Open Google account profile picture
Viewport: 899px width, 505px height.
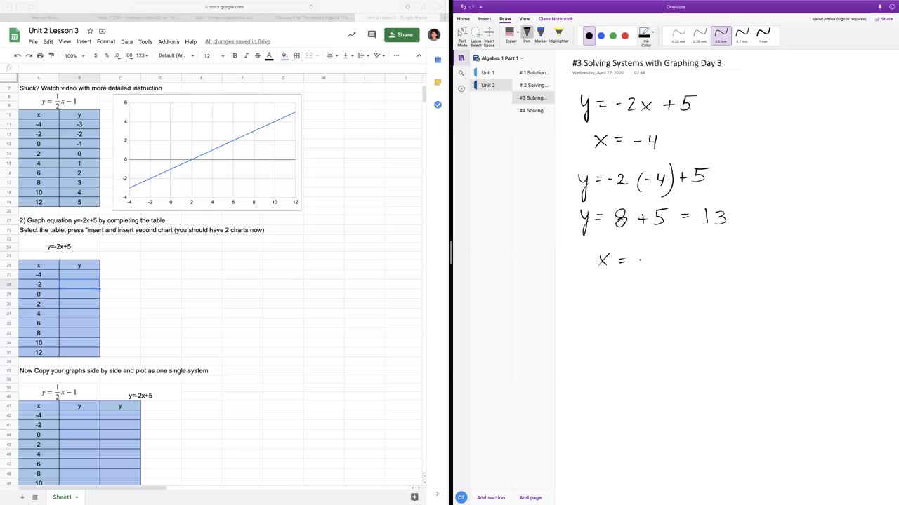(434, 34)
